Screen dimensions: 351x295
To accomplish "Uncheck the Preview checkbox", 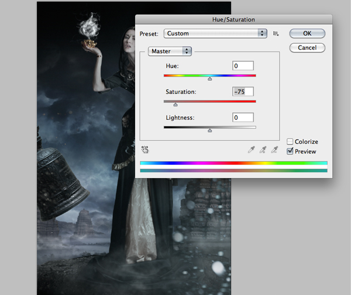I will (x=290, y=151).
